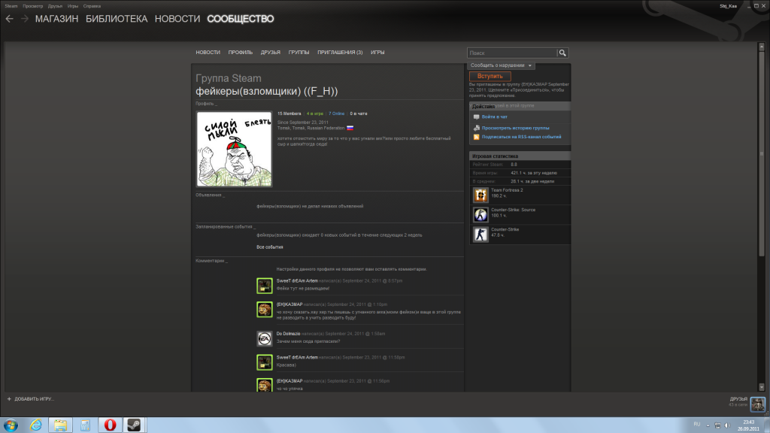Click the Stij_Kaa account name at the top
This screenshot has height=433, width=770.
click(728, 6)
